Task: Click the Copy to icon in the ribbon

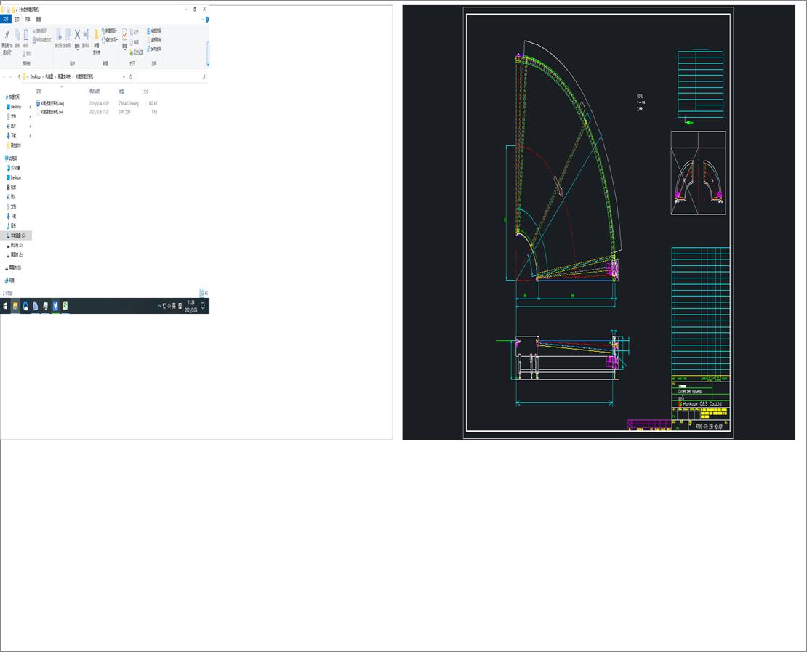Action: (x=68, y=35)
